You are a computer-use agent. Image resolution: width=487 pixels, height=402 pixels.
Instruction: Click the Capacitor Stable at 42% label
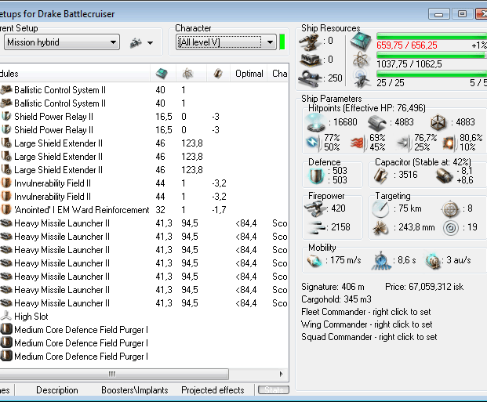(423, 162)
